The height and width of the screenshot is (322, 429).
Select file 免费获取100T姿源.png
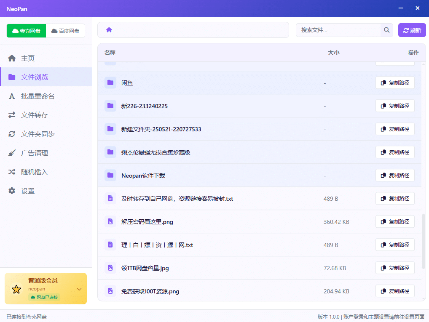click(150, 291)
